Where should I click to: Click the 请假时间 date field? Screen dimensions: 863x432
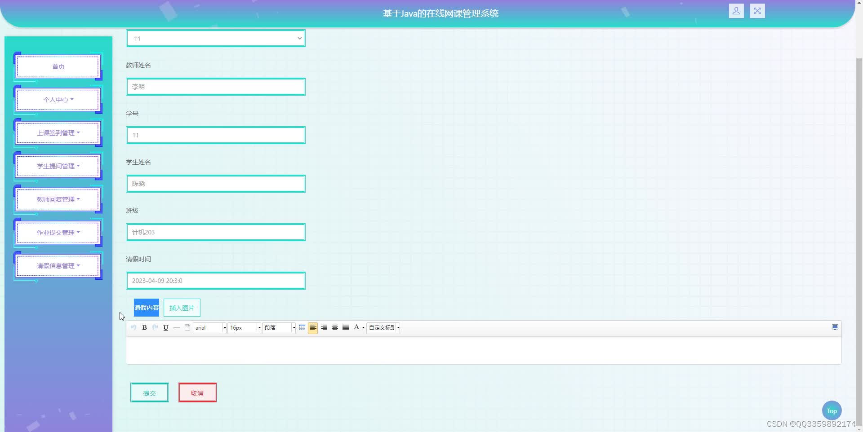pos(216,281)
